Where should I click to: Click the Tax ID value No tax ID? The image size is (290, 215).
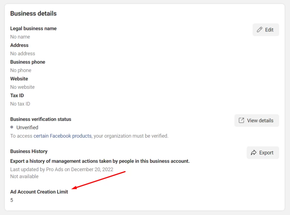coord(20,104)
